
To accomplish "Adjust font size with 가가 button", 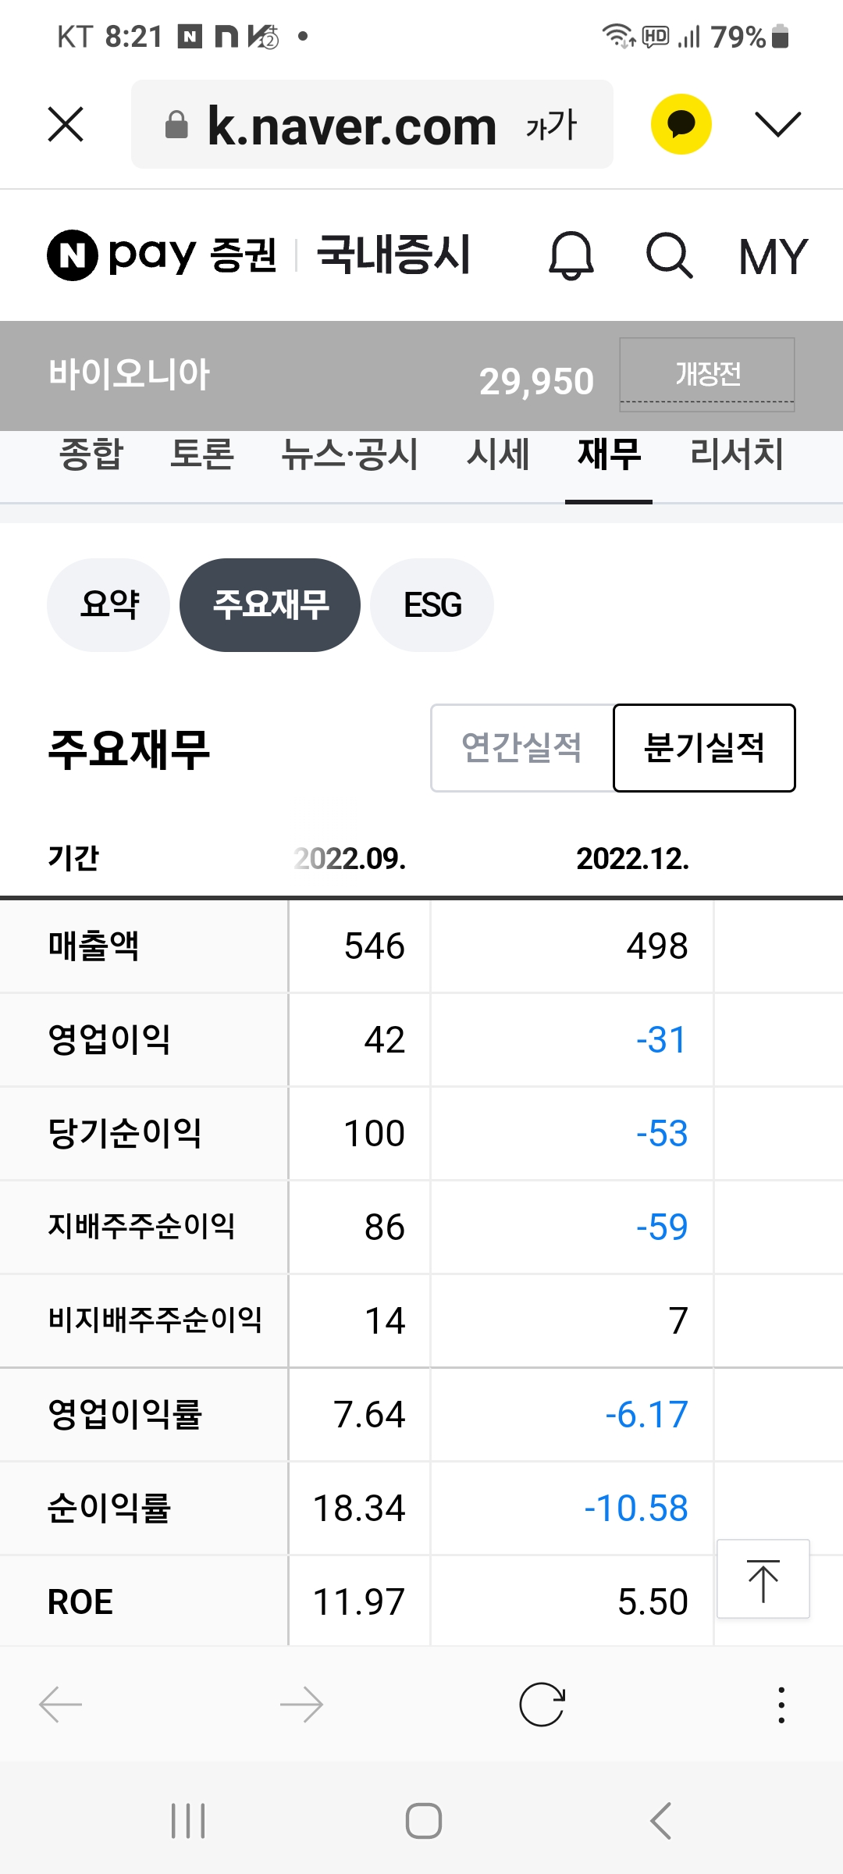I will tap(551, 125).
